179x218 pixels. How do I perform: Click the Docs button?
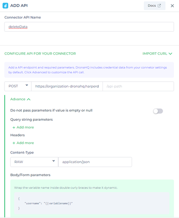click(154, 6)
